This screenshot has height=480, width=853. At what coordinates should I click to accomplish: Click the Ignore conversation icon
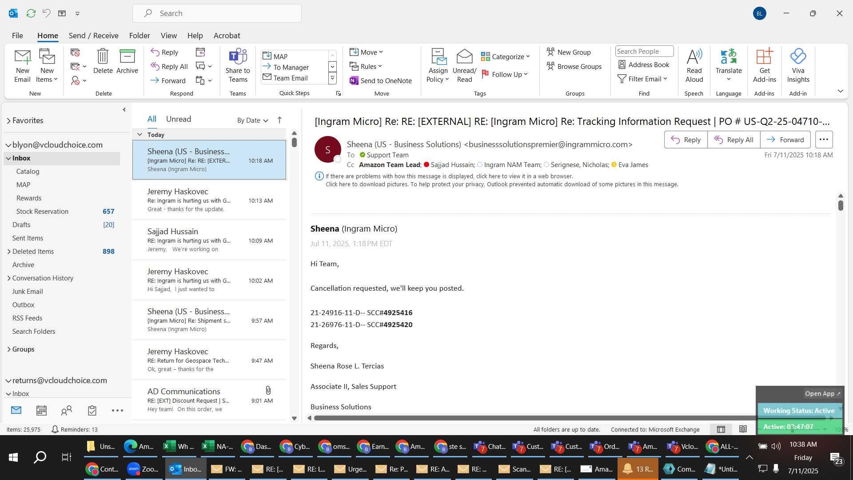point(75,52)
